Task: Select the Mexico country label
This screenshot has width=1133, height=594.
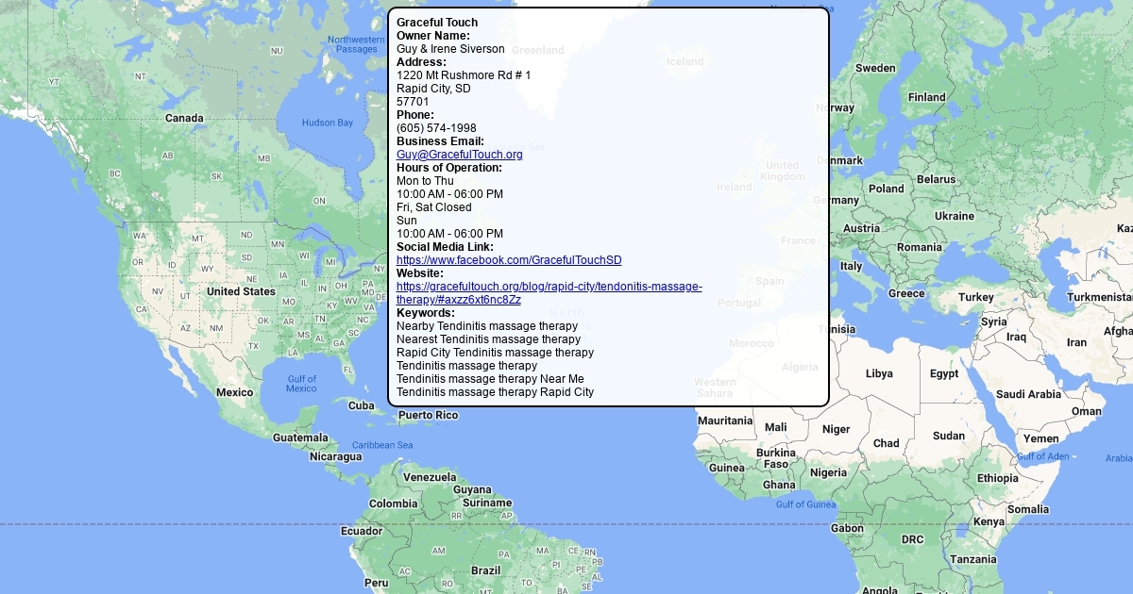Action: pyautogui.click(x=234, y=392)
